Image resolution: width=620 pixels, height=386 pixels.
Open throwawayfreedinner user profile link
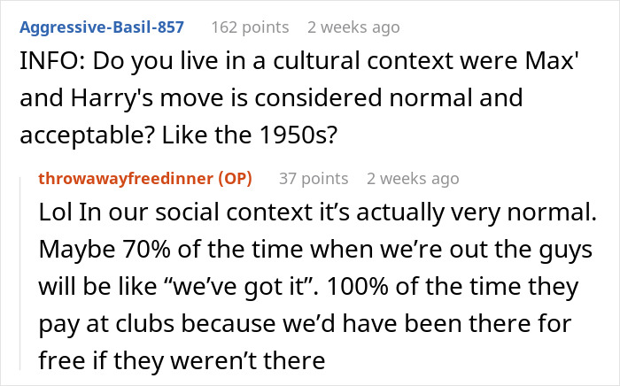pos(126,179)
